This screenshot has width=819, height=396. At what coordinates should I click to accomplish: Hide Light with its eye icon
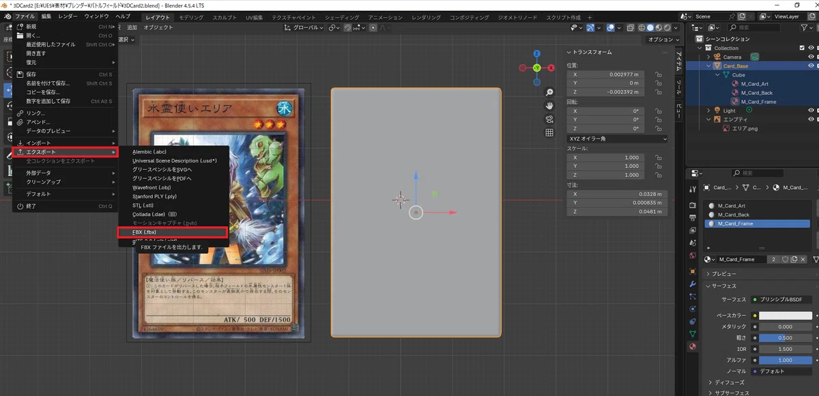[811, 111]
